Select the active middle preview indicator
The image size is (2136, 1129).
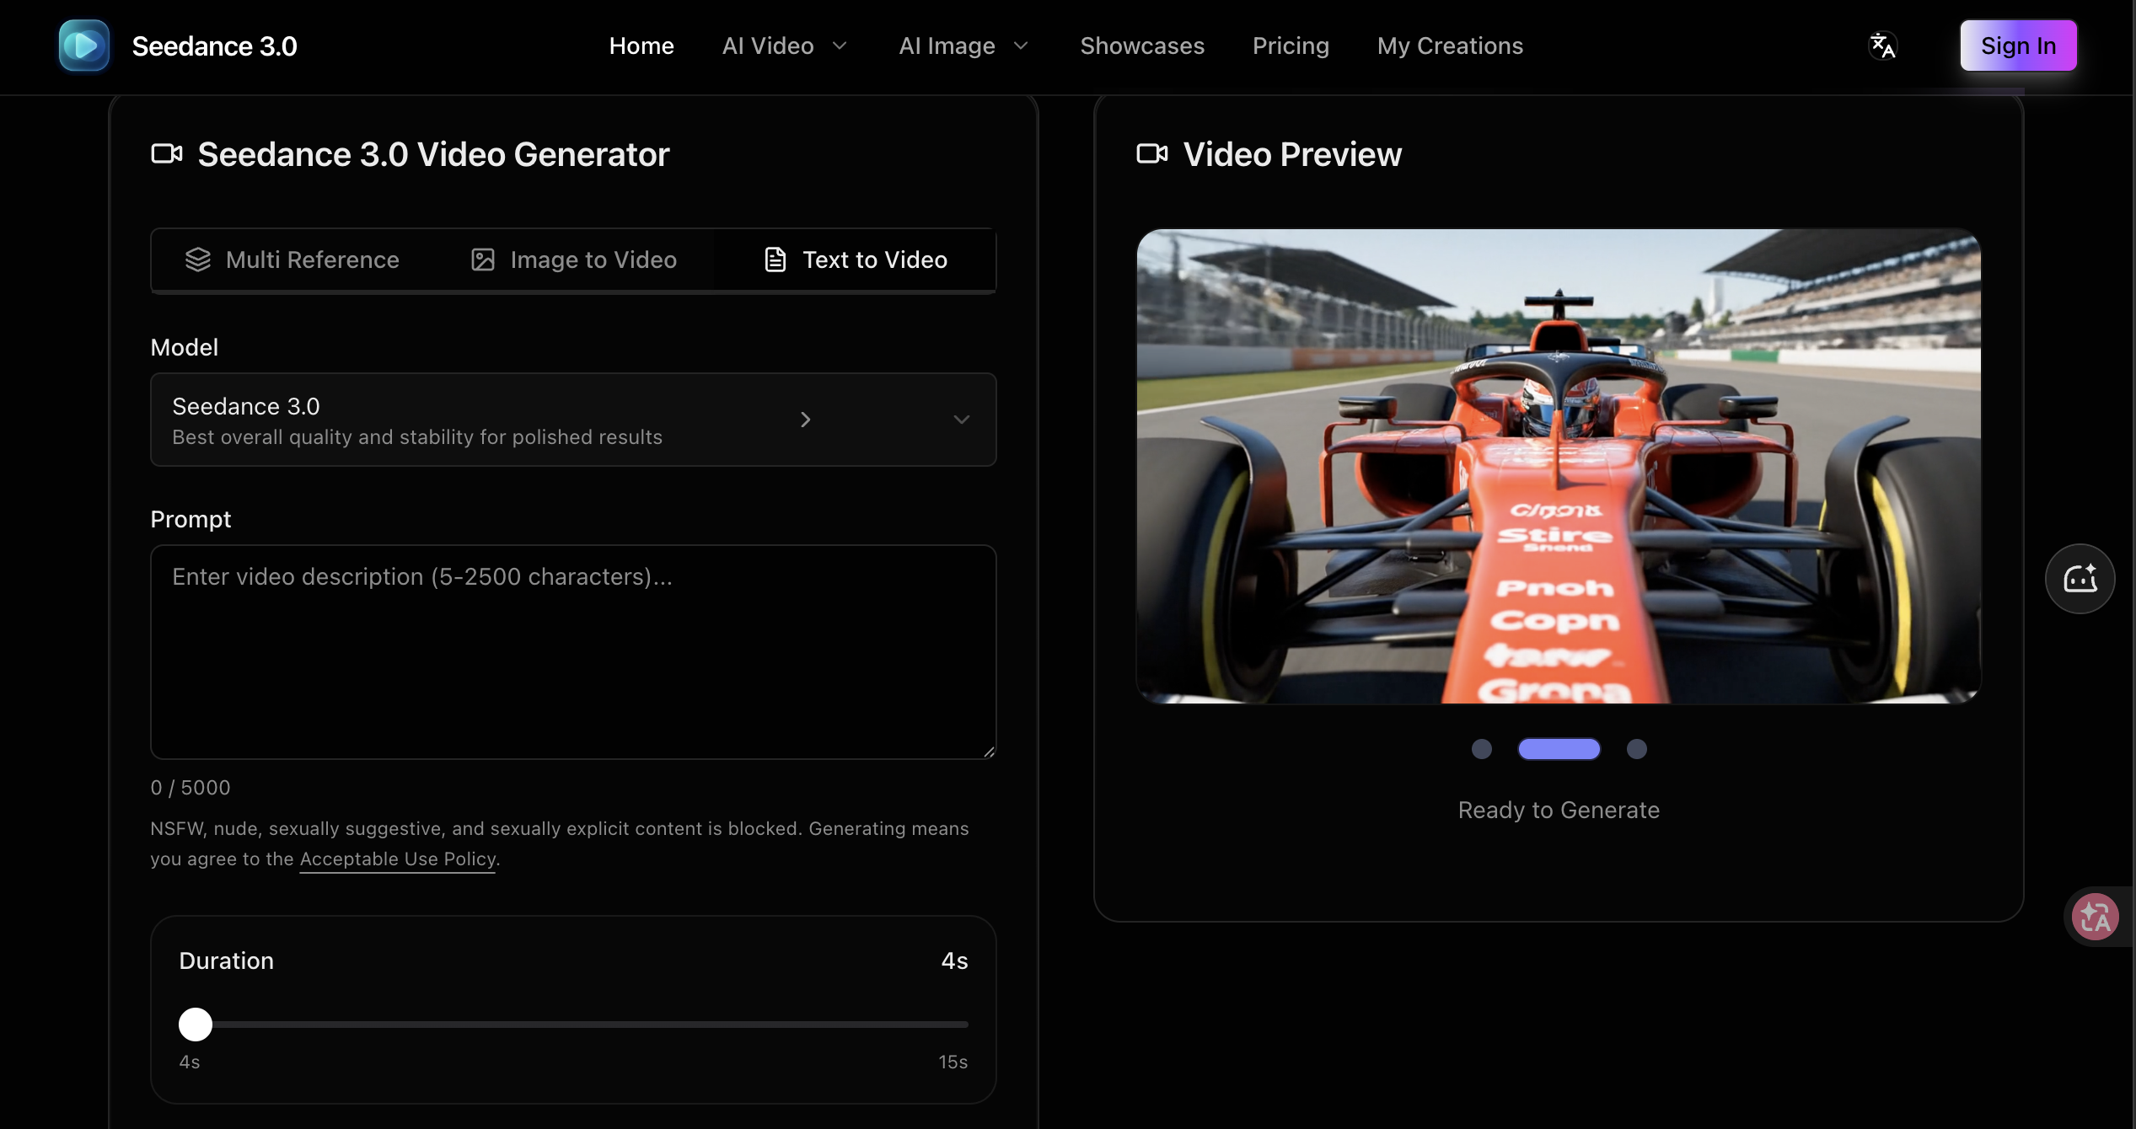tap(1559, 749)
